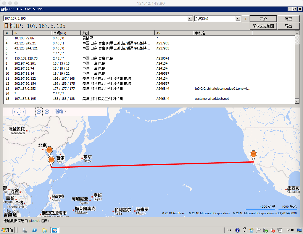The height and width of the screenshot is (234, 303).
Task: Click the action center flag tray icon
Action: coord(258,230)
